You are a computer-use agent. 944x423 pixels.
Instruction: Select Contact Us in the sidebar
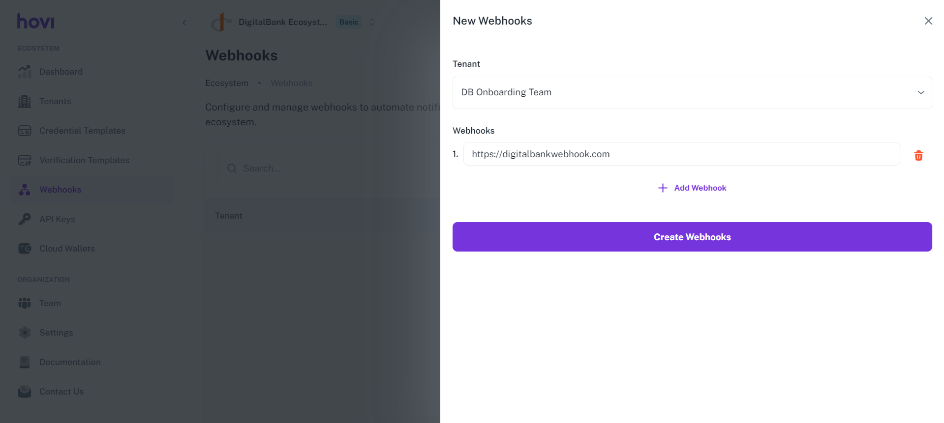61,392
